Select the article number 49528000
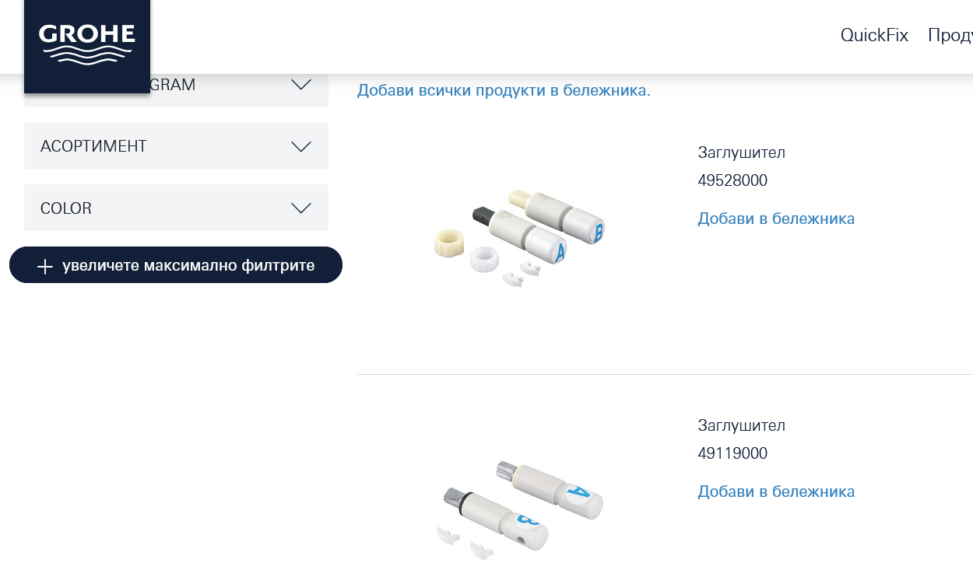This screenshot has width=973, height=584. (x=732, y=180)
